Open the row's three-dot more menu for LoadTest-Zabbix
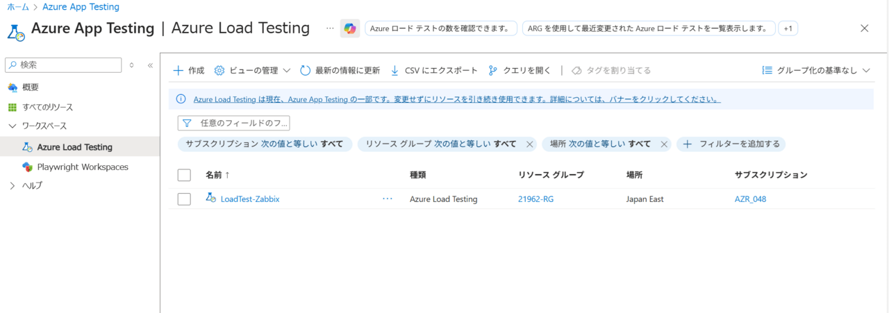Screen dimensions: 889x313 (x=388, y=199)
